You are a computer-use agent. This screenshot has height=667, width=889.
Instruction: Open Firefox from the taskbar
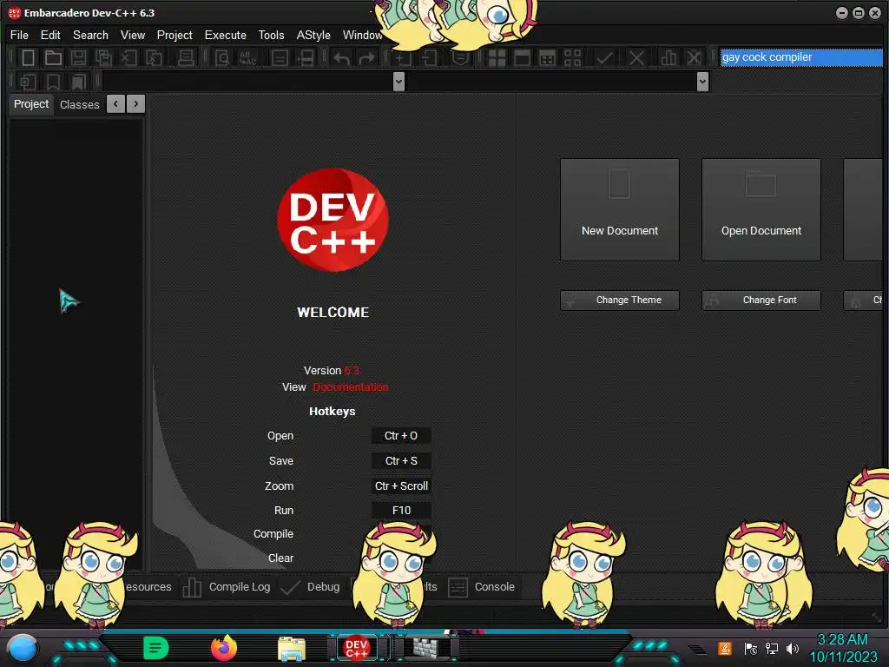(x=224, y=648)
